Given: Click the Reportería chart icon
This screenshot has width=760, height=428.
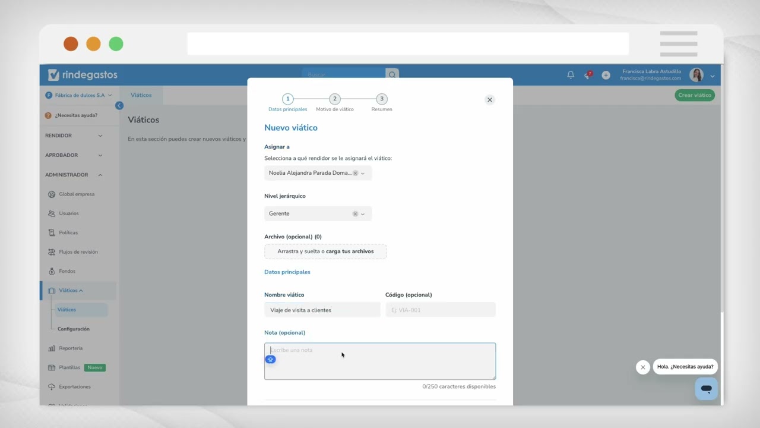Looking at the screenshot, I should coord(52,348).
